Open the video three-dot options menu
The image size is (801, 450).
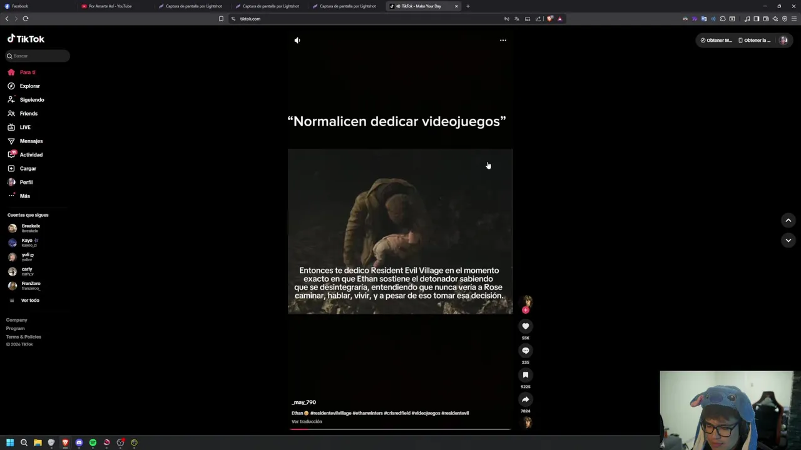[x=503, y=40]
